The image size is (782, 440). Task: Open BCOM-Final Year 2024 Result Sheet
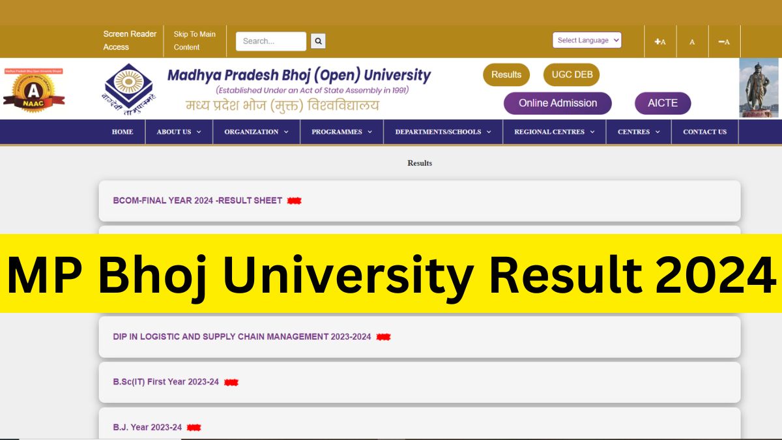coord(197,201)
